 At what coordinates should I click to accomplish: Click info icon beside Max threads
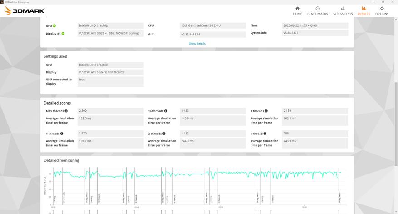pyautogui.click(x=66, y=111)
